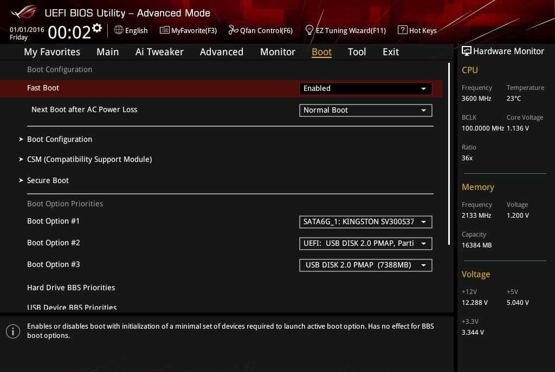Switch to the Ai Tweaker tab

coord(159,51)
